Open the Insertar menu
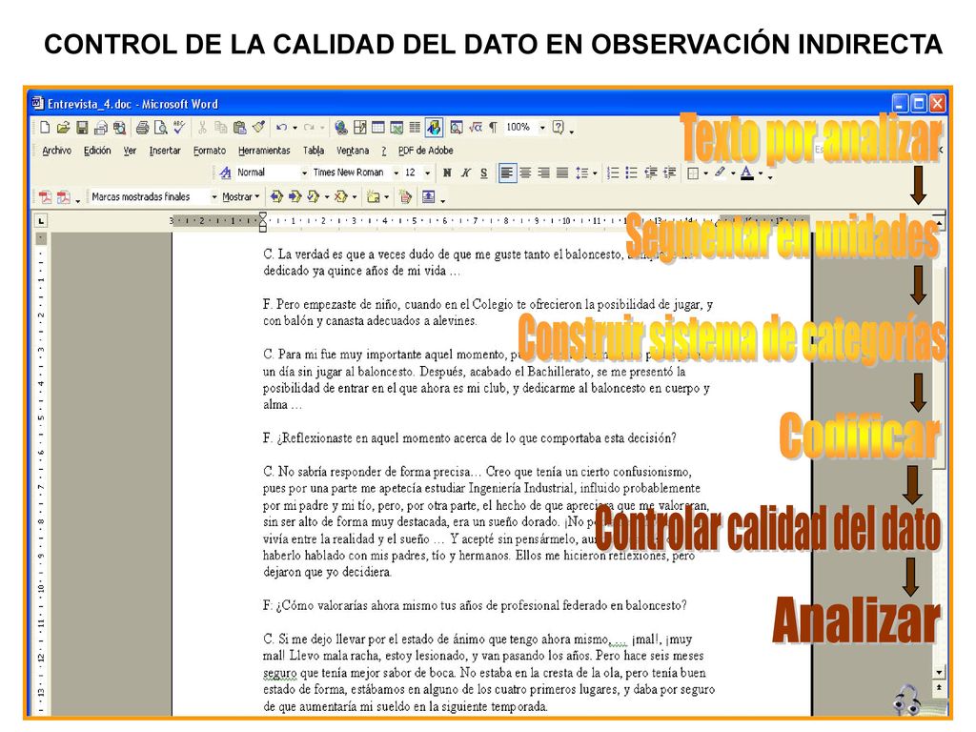Screen dimensions: 976x732 [165, 151]
